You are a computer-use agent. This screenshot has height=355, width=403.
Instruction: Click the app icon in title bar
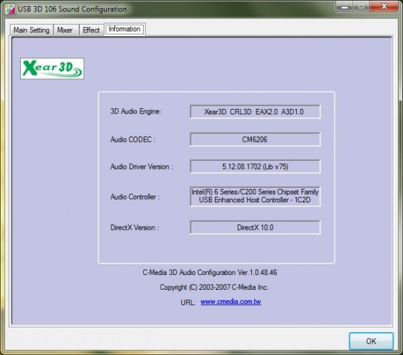9,9
